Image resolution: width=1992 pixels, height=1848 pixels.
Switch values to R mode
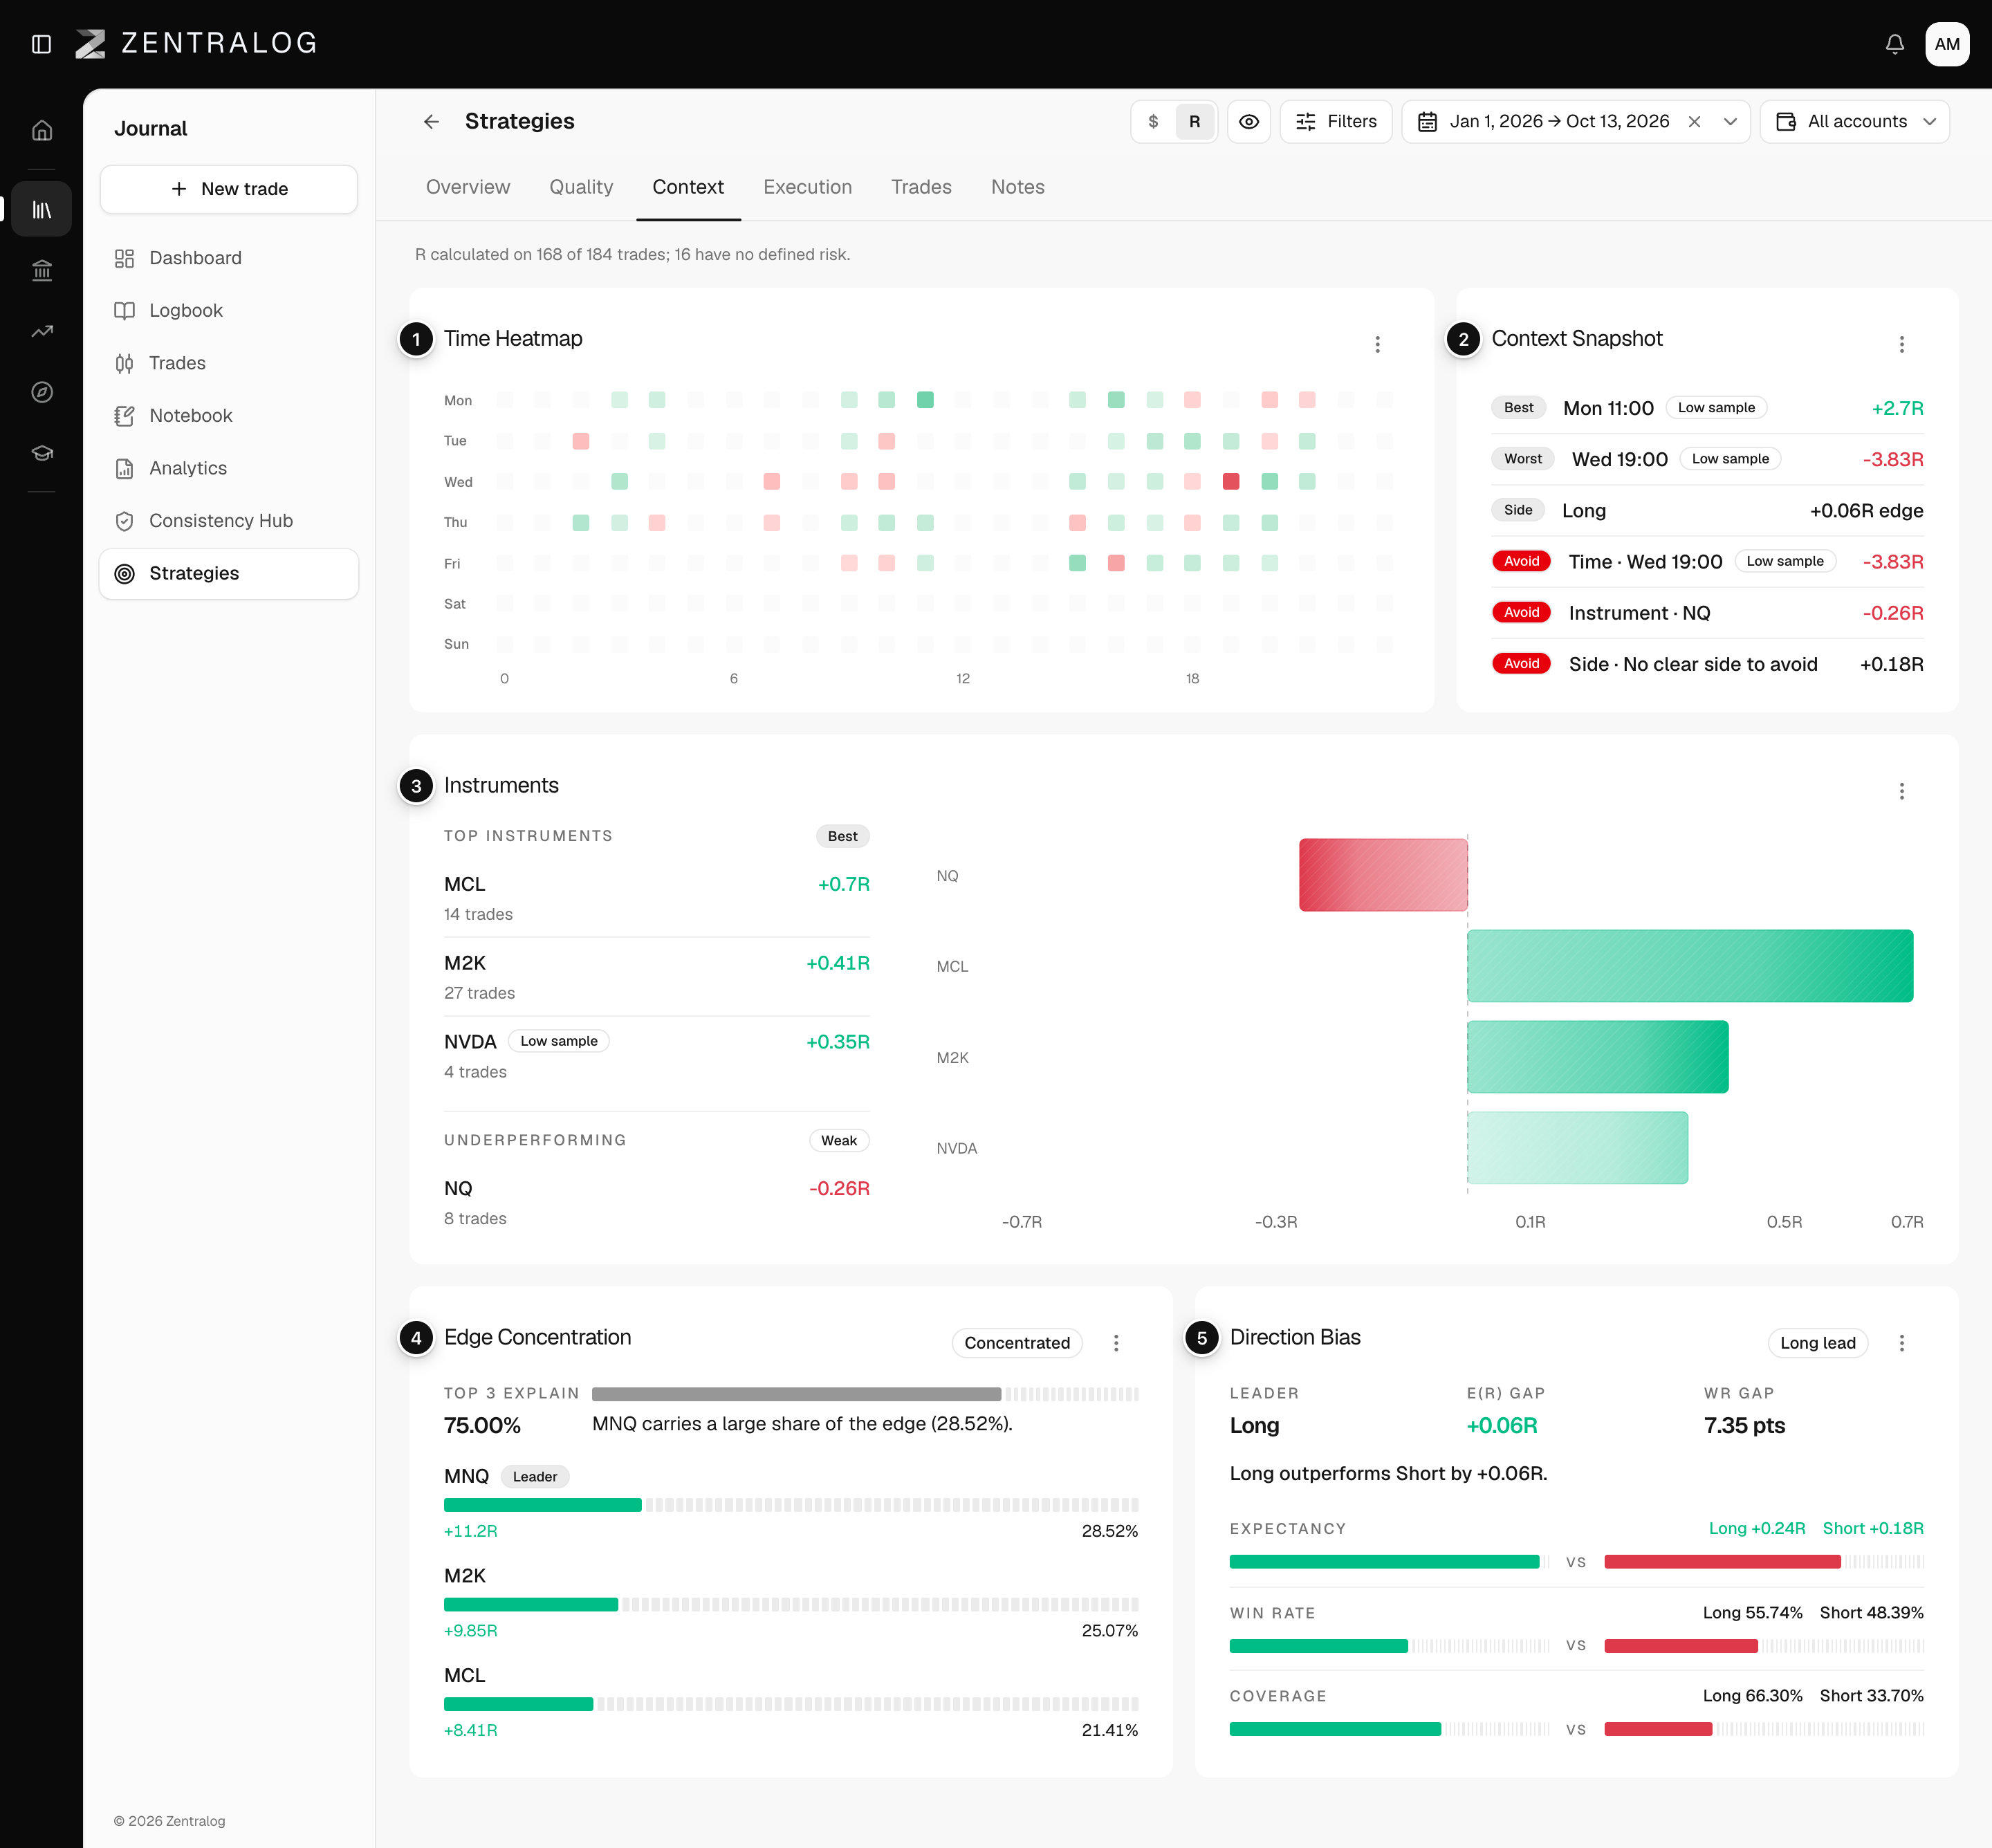(1194, 122)
